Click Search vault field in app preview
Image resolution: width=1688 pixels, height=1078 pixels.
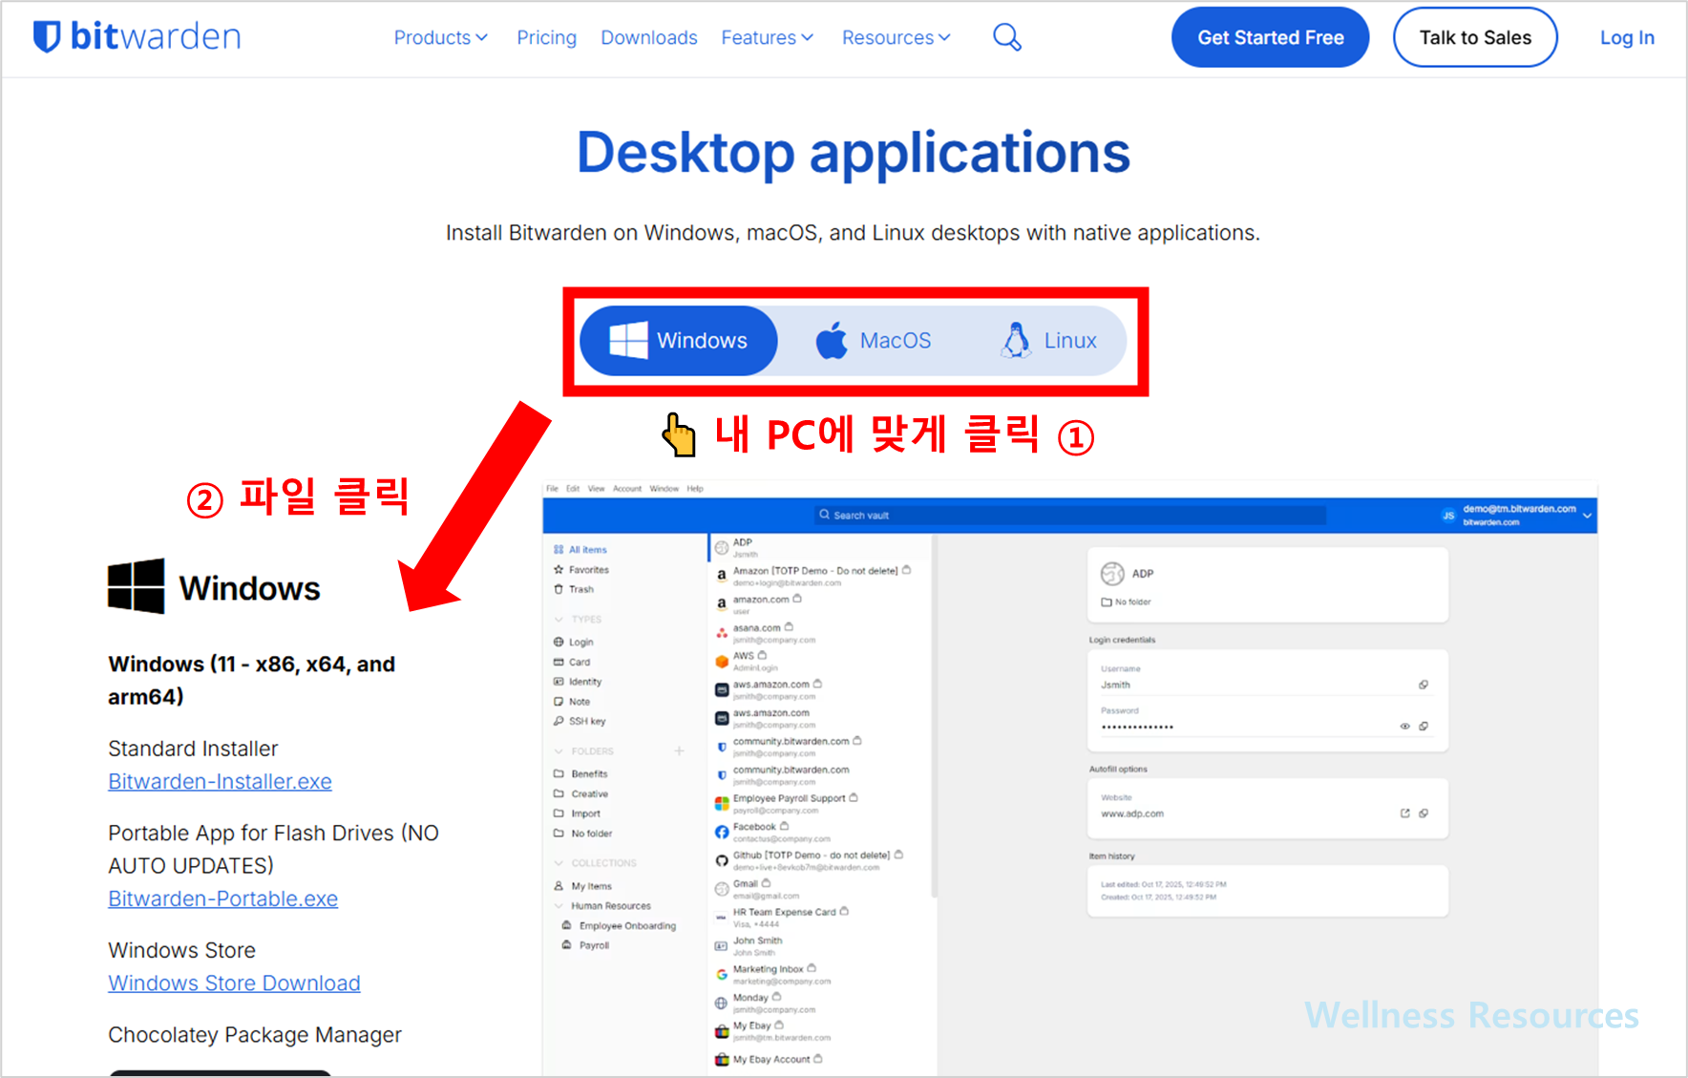[x=1070, y=516]
